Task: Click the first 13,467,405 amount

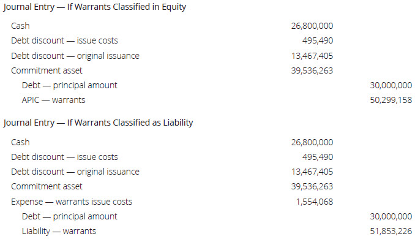Action: [312, 56]
